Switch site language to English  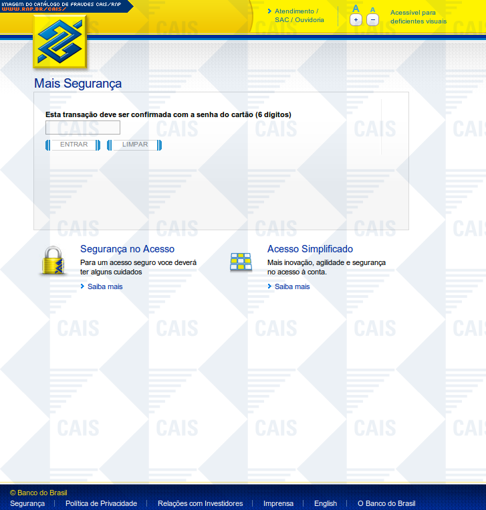click(326, 503)
